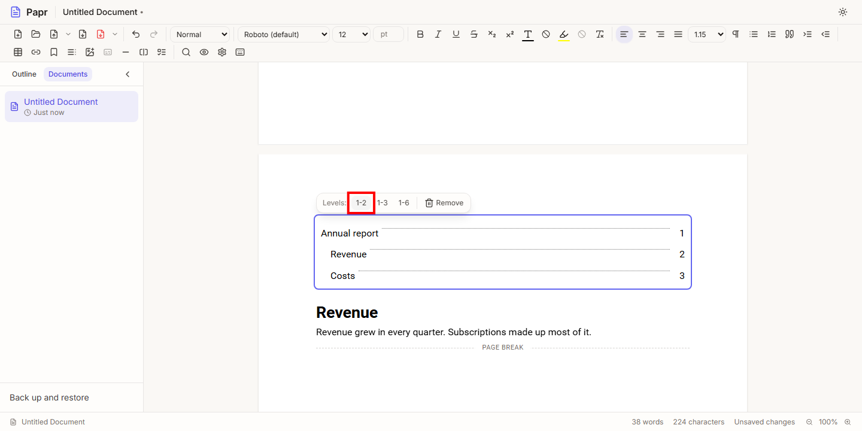The image size is (862, 431).
Task: Set contents levels to 1-3
Action: pyautogui.click(x=383, y=203)
